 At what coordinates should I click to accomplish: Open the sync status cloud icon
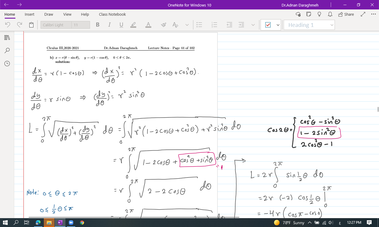coord(298,14)
